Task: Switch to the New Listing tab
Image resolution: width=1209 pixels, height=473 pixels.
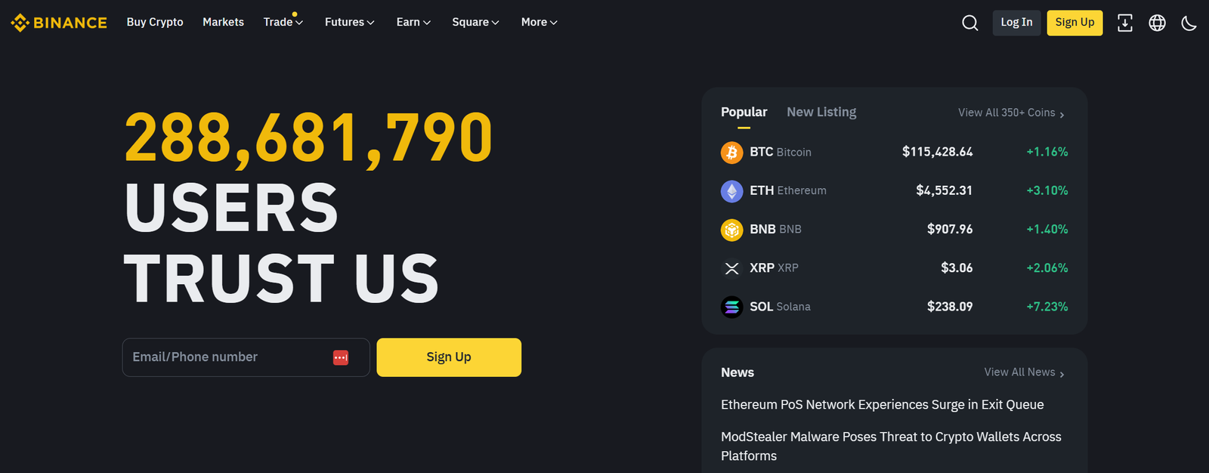Action: (821, 111)
